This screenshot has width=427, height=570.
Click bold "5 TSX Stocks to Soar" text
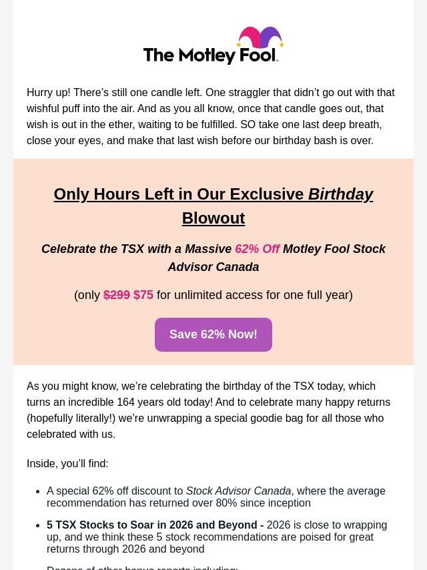tap(153, 525)
